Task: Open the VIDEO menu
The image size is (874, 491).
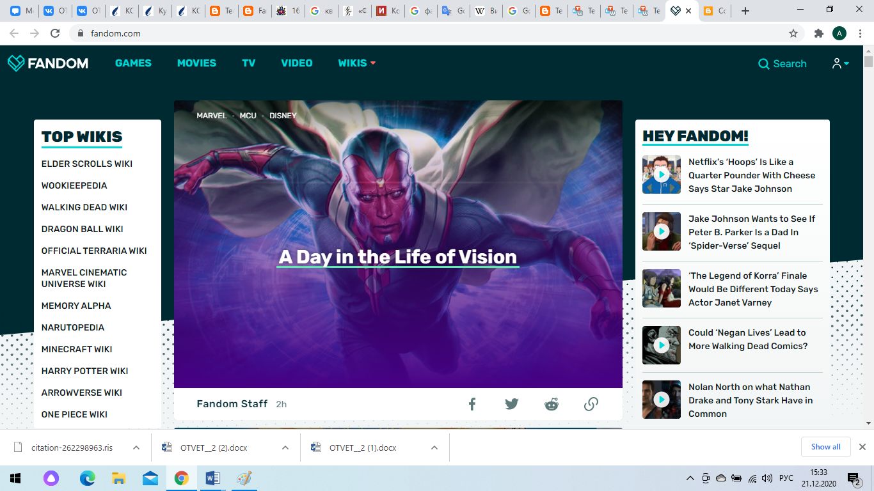Action: click(x=297, y=63)
